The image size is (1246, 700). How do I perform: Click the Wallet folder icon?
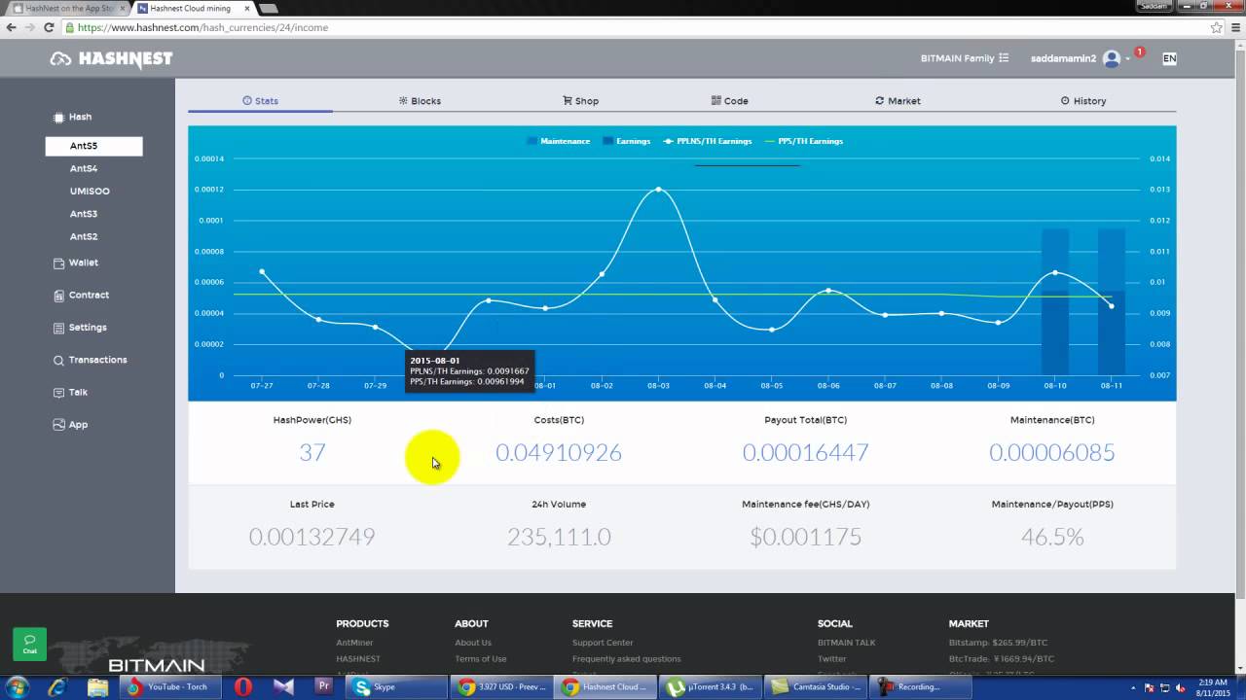pos(58,262)
